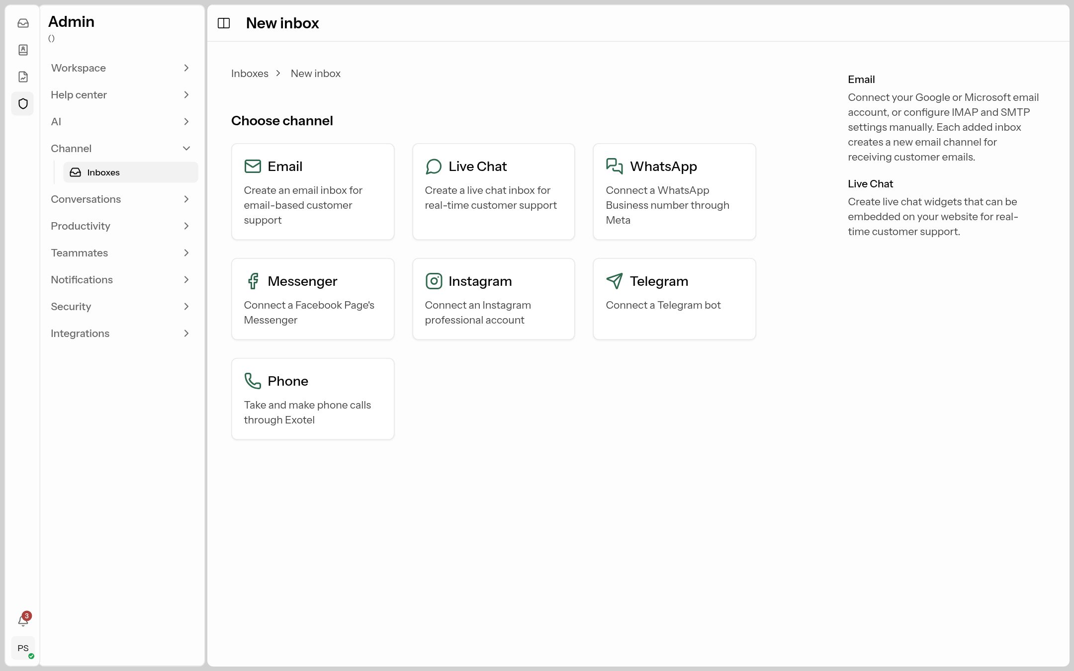The image size is (1074, 671).
Task: Open the inbox icon in left rail
Action: point(23,23)
